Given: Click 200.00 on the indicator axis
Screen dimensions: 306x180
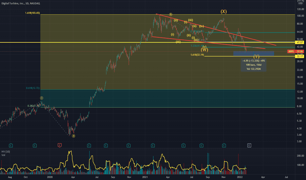Looking at the screenshot, I should coord(300,156).
